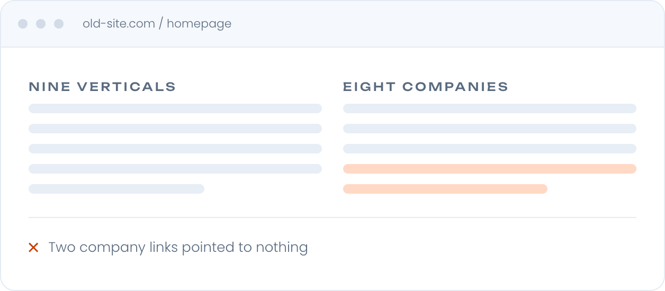Select the EIGHT COMPANIES heading

[426, 87]
